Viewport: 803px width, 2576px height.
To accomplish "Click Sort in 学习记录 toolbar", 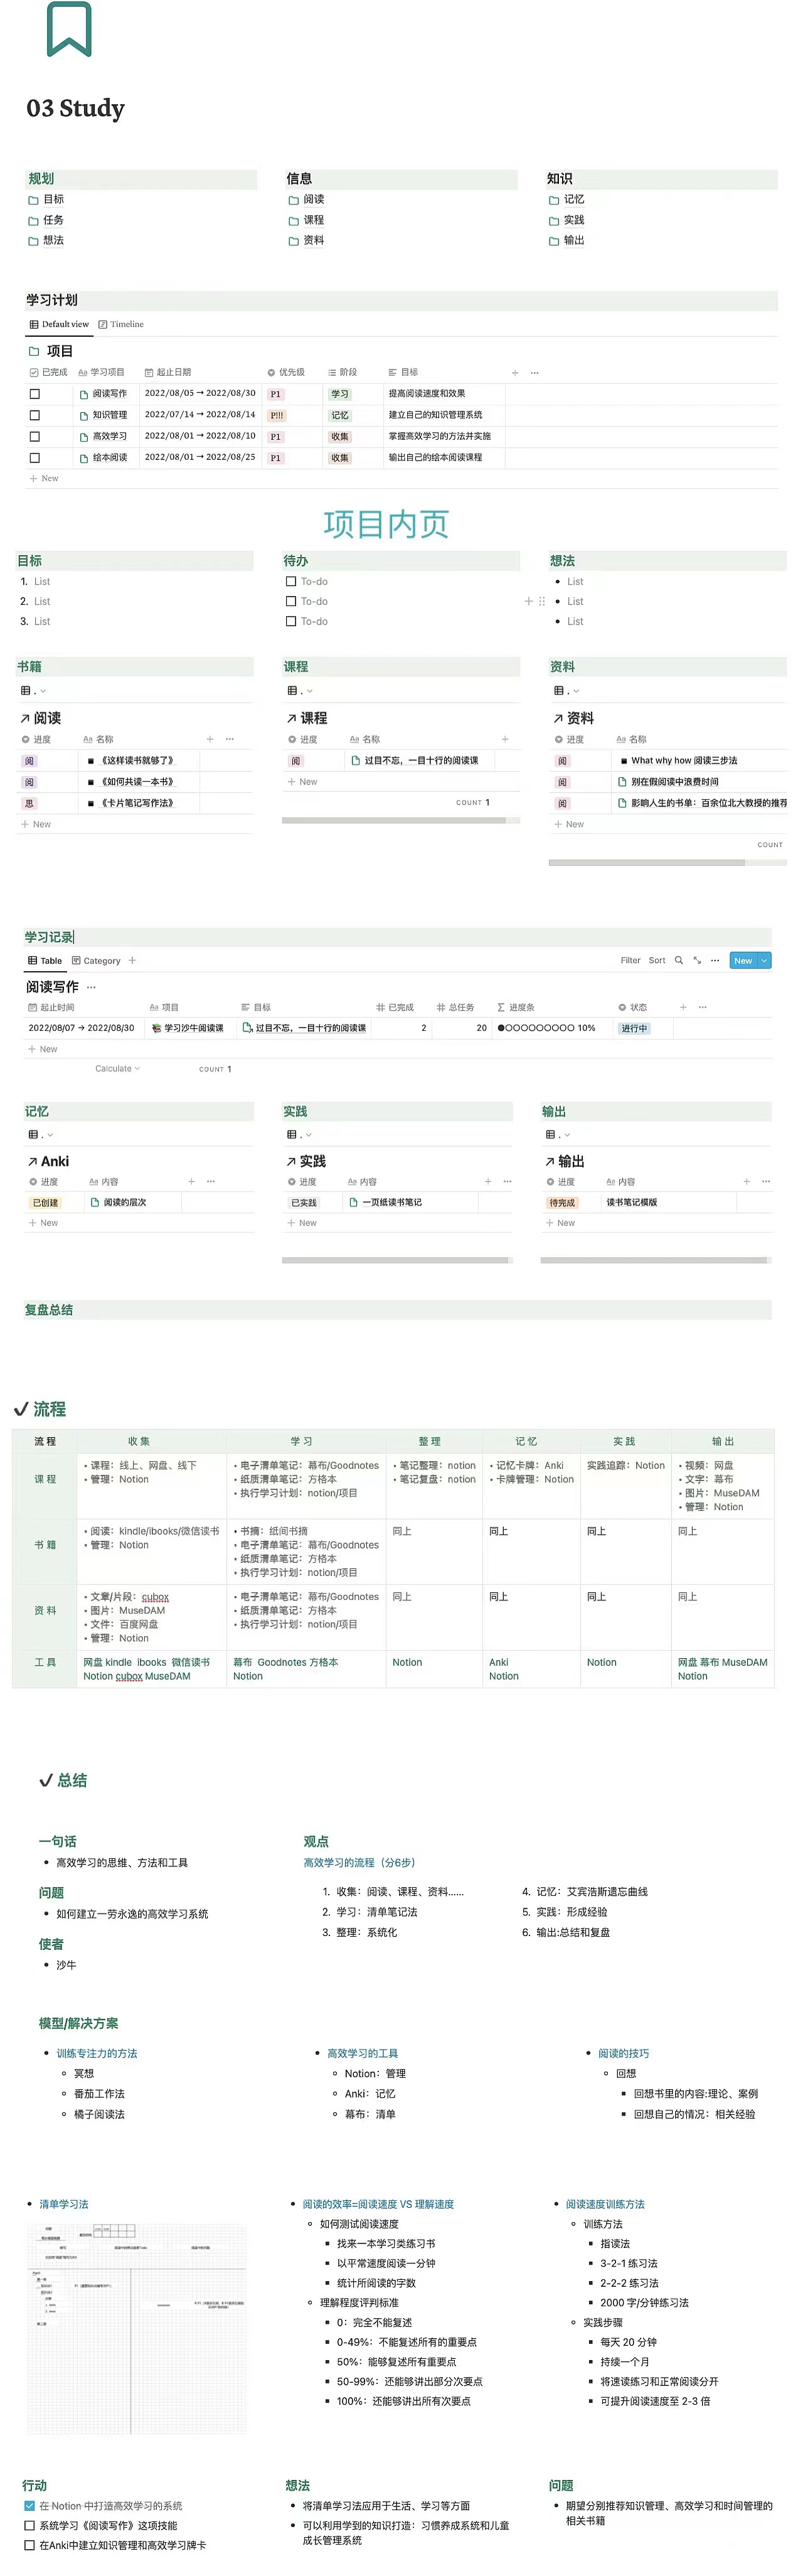I will pos(657,960).
